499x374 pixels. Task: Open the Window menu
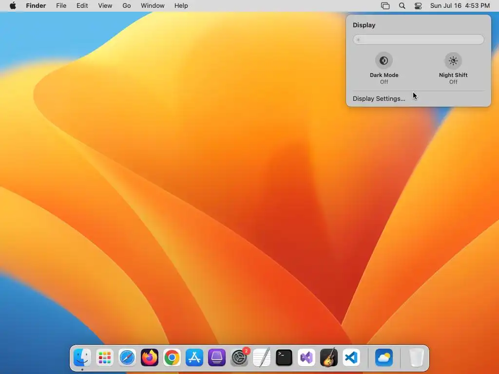pyautogui.click(x=153, y=6)
